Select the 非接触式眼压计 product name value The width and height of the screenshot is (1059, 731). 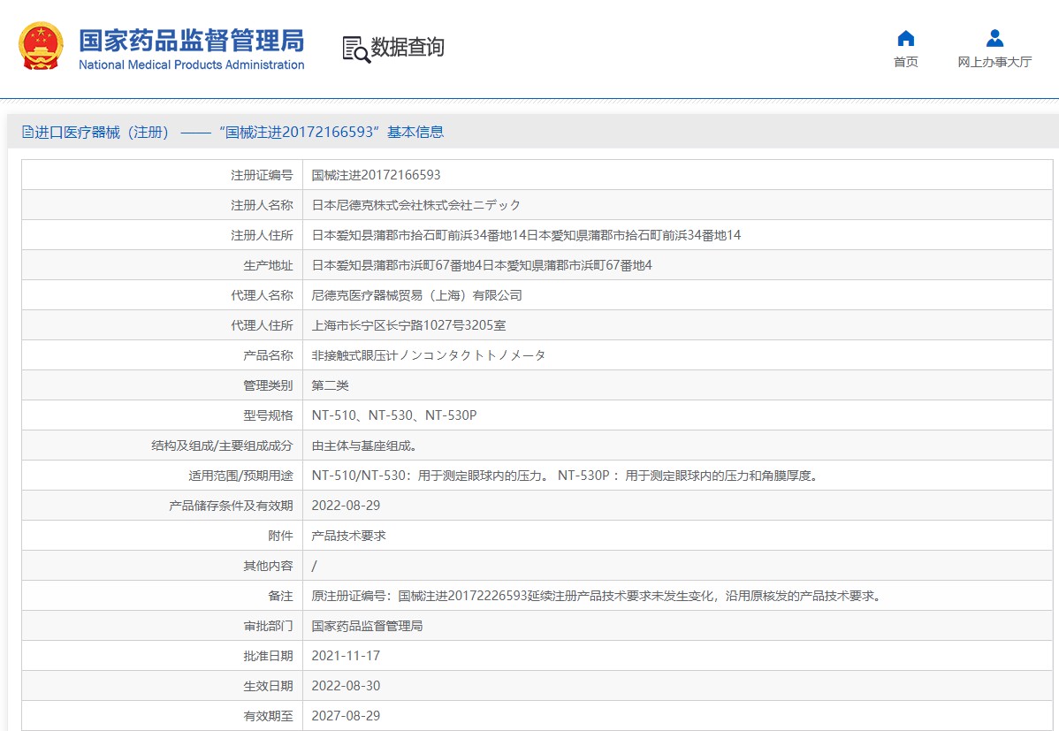pos(428,355)
